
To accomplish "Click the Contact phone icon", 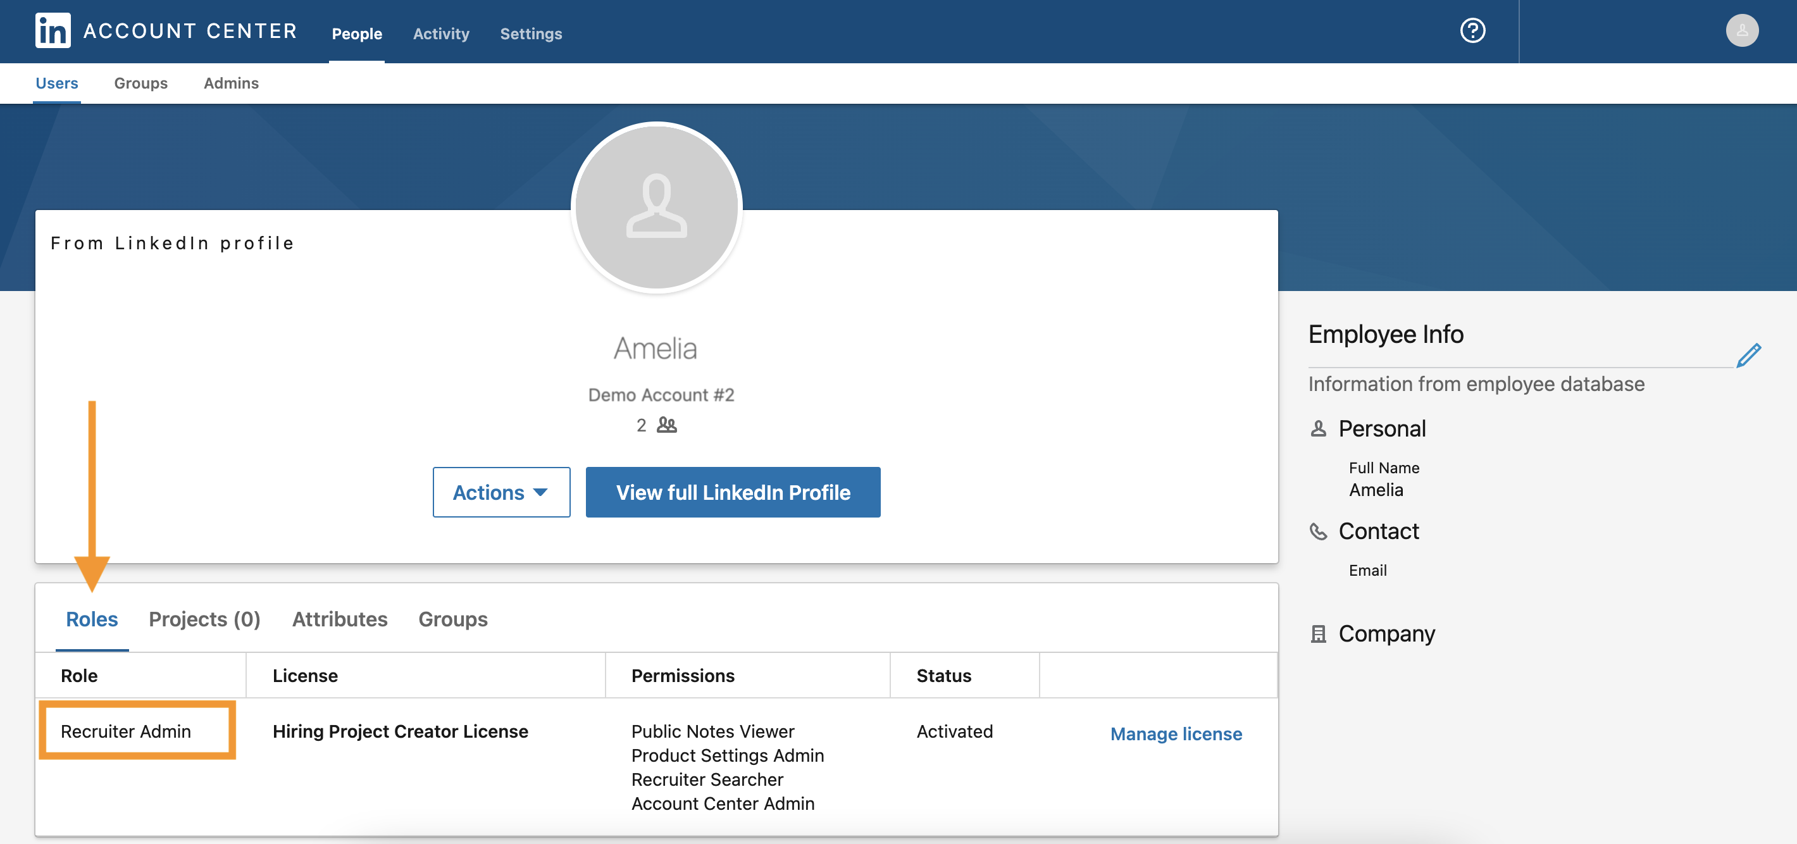I will (1318, 531).
